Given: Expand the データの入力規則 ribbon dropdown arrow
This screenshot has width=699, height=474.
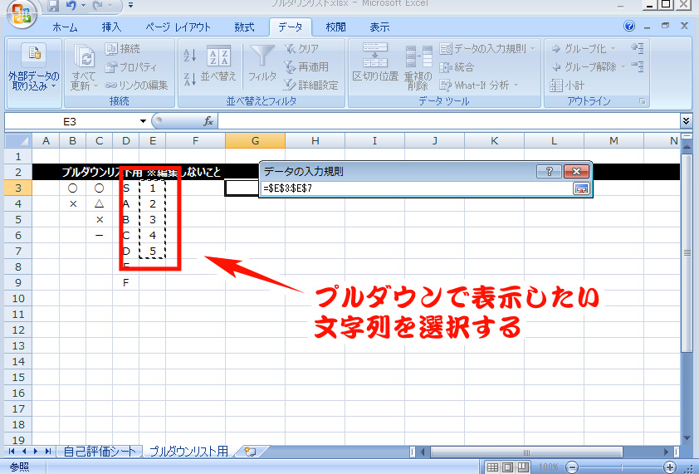Looking at the screenshot, I should [x=533, y=49].
